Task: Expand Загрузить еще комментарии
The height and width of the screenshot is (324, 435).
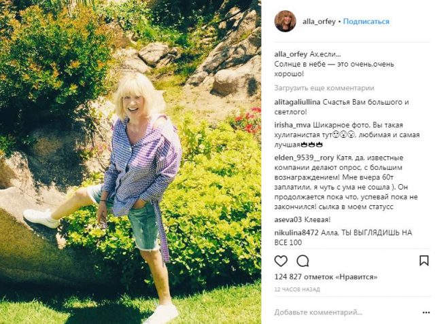Action: point(324,88)
